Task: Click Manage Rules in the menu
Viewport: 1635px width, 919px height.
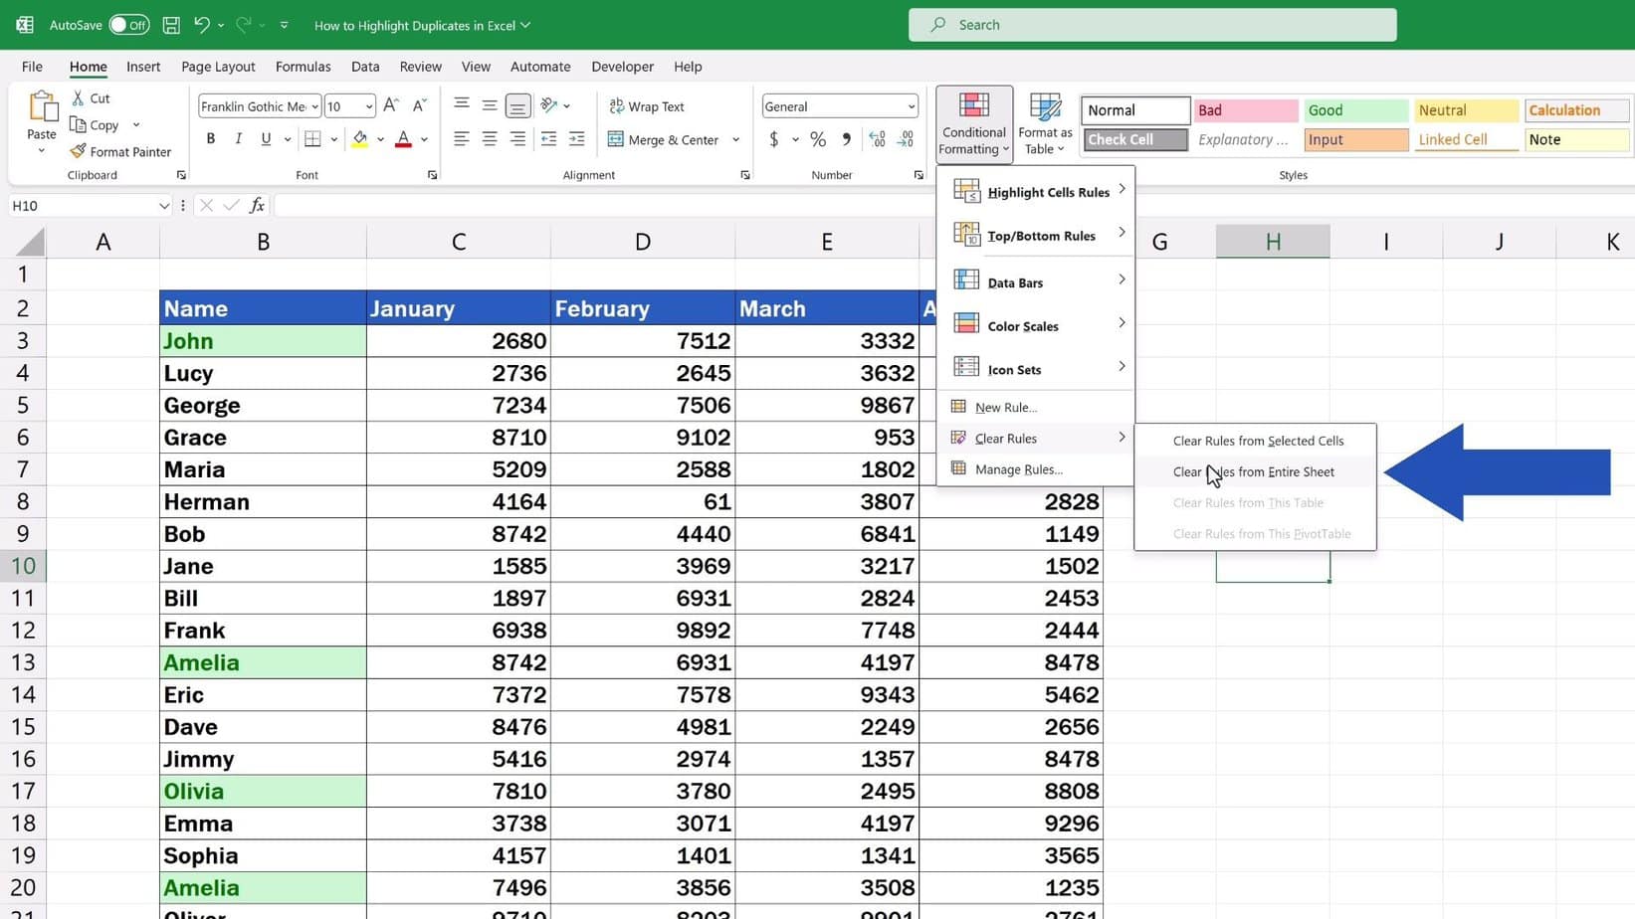Action: pyautogui.click(x=1018, y=468)
